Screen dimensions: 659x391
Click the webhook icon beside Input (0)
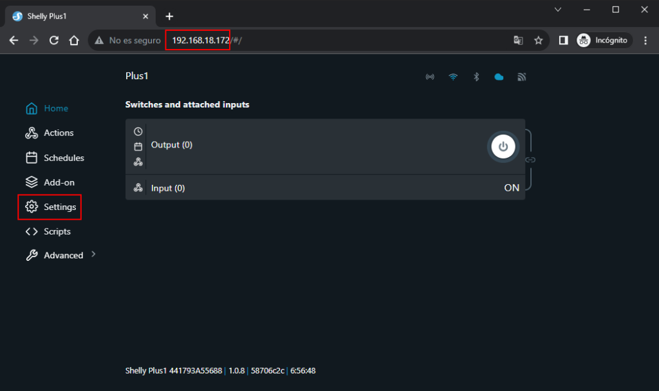(x=138, y=188)
